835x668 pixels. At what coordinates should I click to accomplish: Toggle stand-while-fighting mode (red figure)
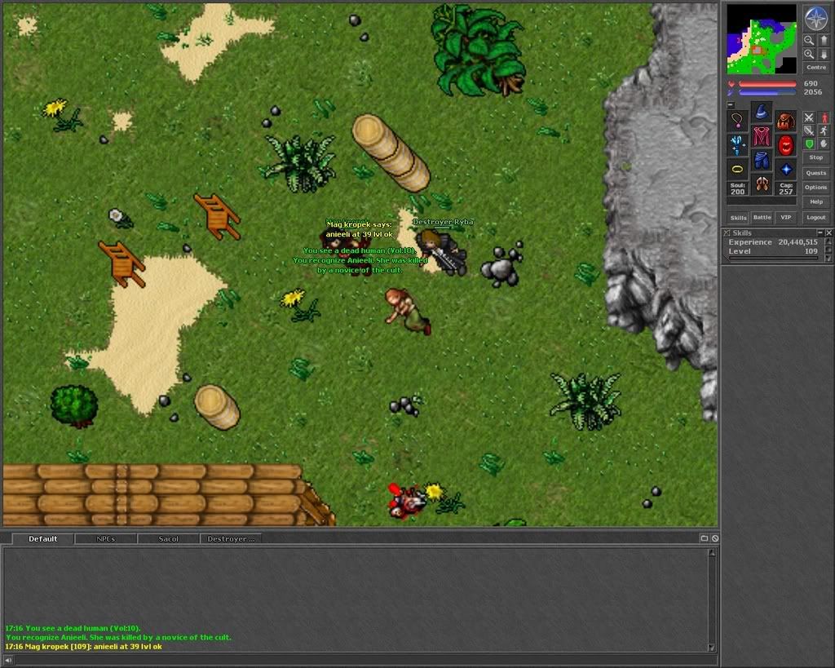(824, 117)
